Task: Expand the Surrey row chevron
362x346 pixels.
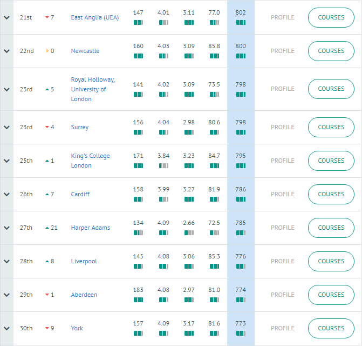Action: (x=6, y=127)
